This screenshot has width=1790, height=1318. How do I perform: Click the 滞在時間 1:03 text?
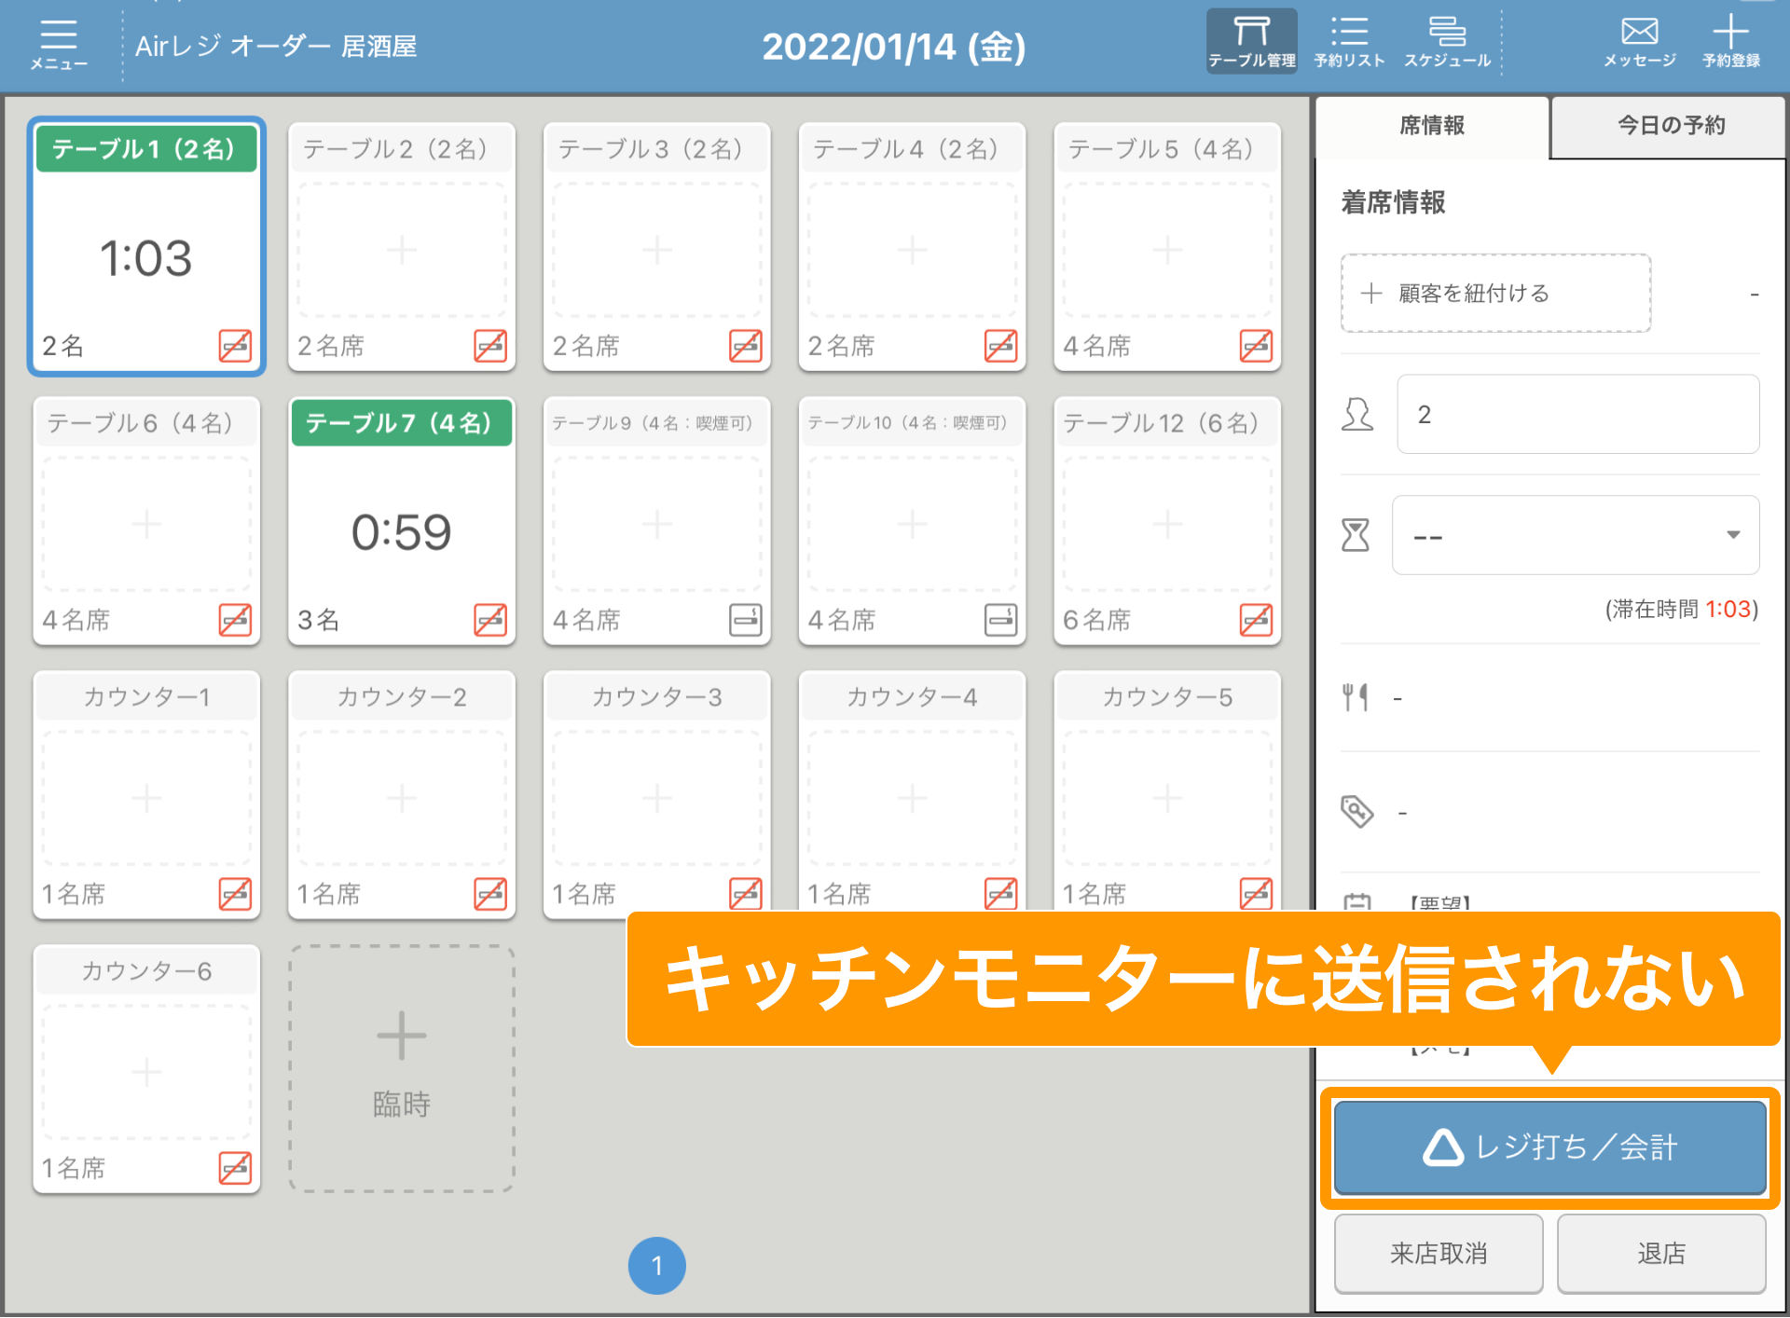point(1682,609)
